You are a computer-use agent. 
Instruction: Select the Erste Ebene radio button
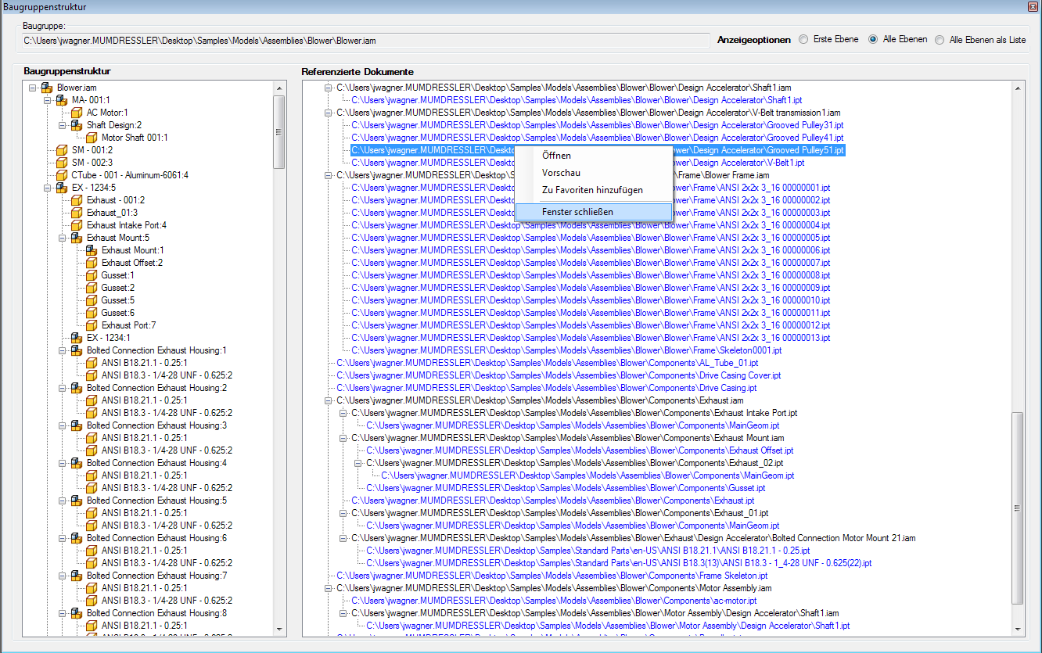pos(803,40)
